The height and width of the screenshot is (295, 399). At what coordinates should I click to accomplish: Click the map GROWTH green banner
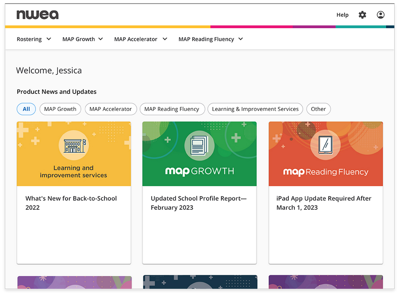coord(199,154)
